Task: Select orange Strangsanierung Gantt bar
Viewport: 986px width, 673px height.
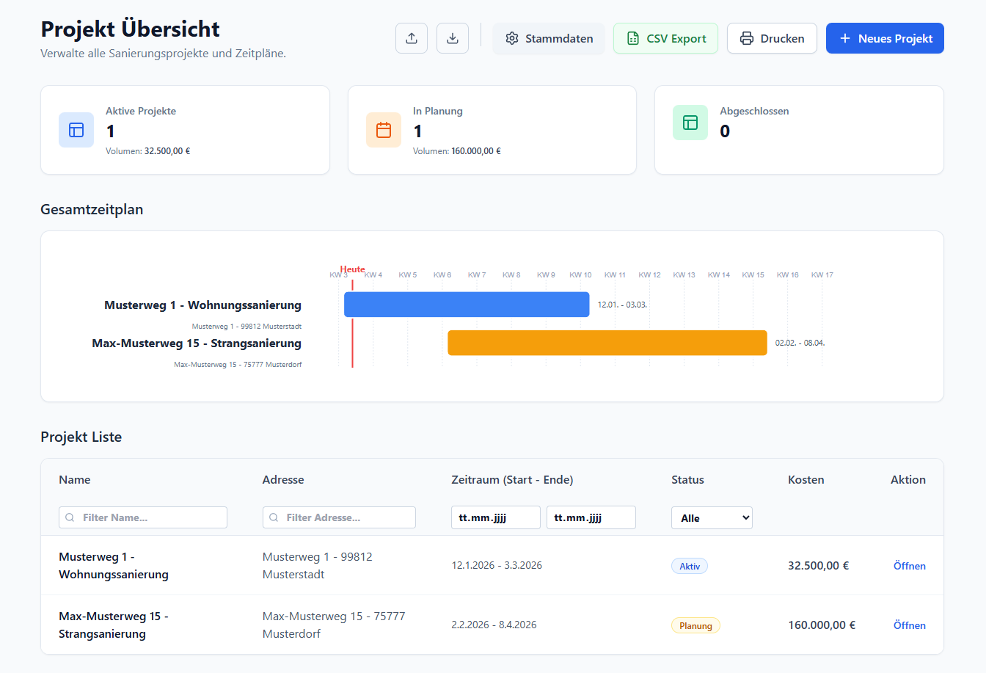Action: tap(607, 343)
